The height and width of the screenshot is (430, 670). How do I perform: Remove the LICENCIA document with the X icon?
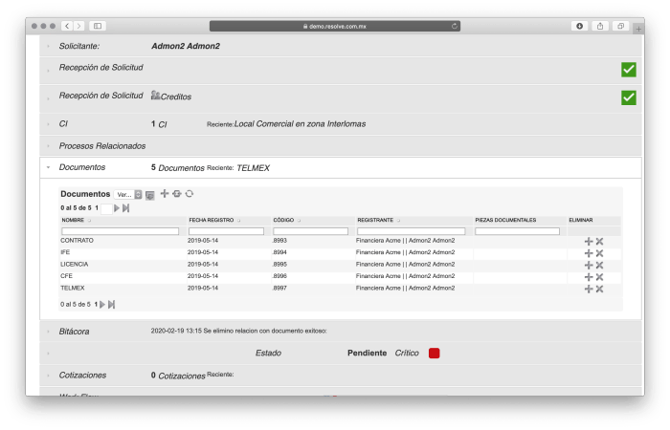coord(600,265)
